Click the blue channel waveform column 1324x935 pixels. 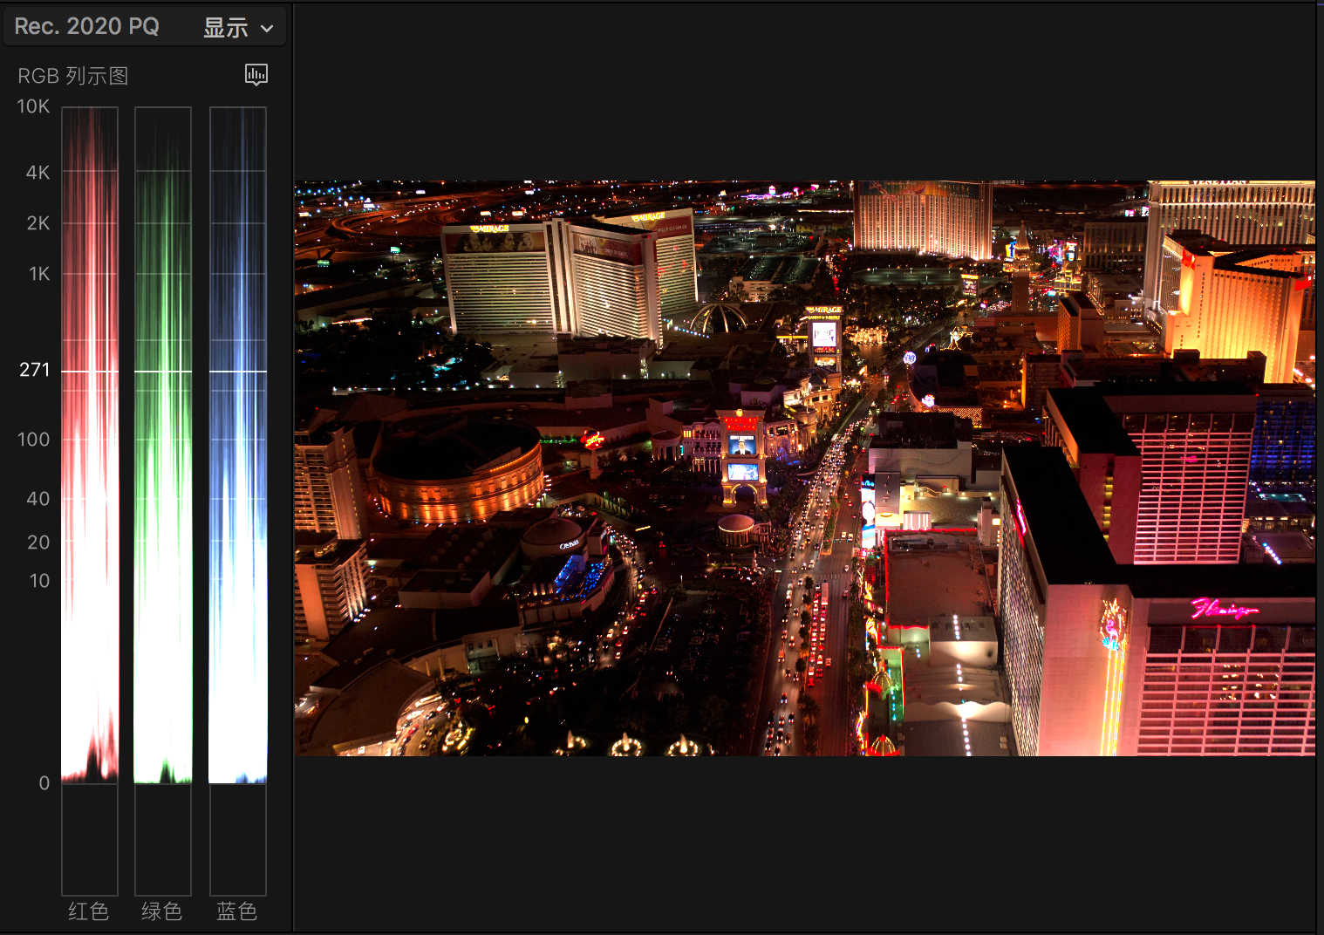(238, 445)
